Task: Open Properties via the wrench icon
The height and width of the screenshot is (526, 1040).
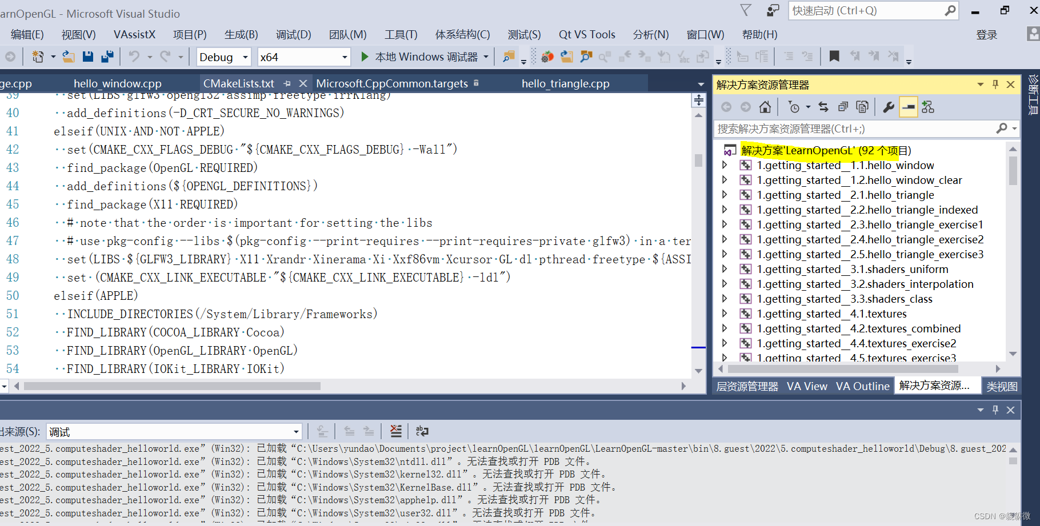Action: (x=889, y=107)
